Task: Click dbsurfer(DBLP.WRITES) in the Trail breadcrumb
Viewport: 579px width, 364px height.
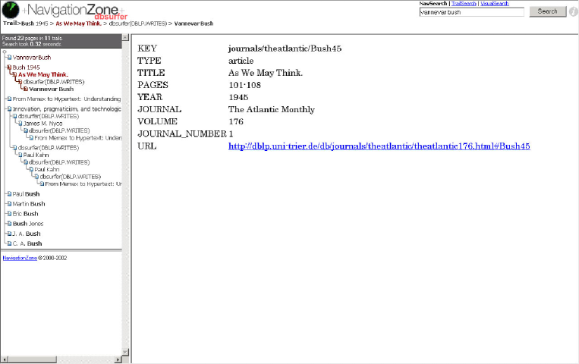Action: pyautogui.click(x=138, y=24)
